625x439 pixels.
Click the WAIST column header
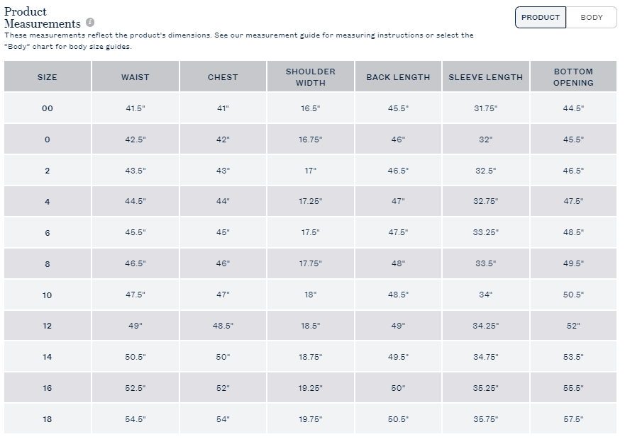tap(135, 77)
